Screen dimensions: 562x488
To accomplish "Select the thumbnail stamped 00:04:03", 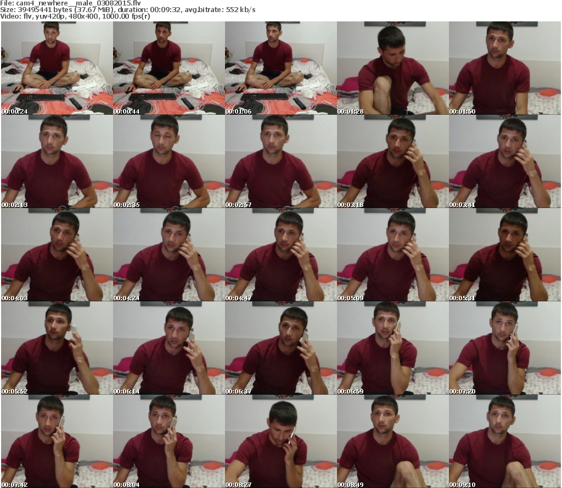I will pos(57,255).
